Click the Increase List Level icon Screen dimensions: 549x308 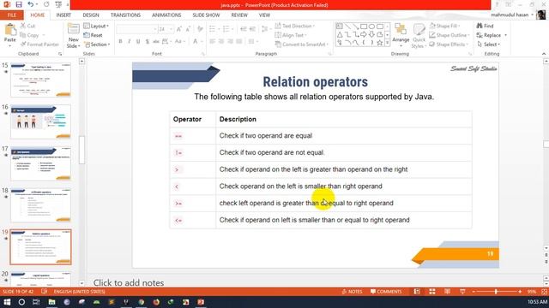click(x=252, y=29)
